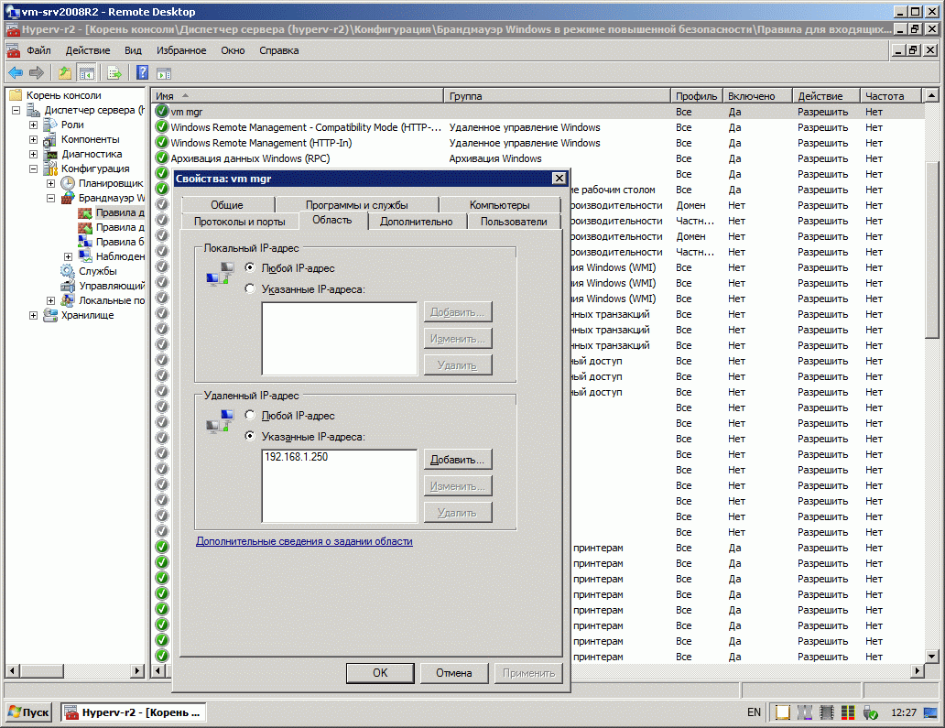Click icon of Архивация данных Windows (RPC) rule
945x728 pixels.
(x=161, y=158)
